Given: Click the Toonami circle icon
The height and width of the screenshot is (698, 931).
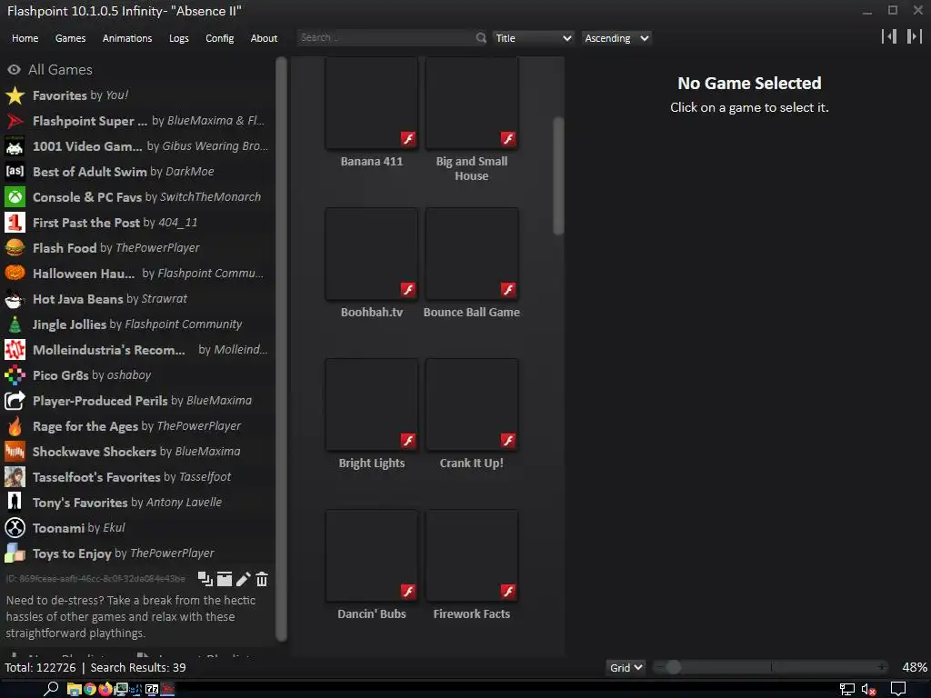Looking at the screenshot, I should (x=15, y=528).
